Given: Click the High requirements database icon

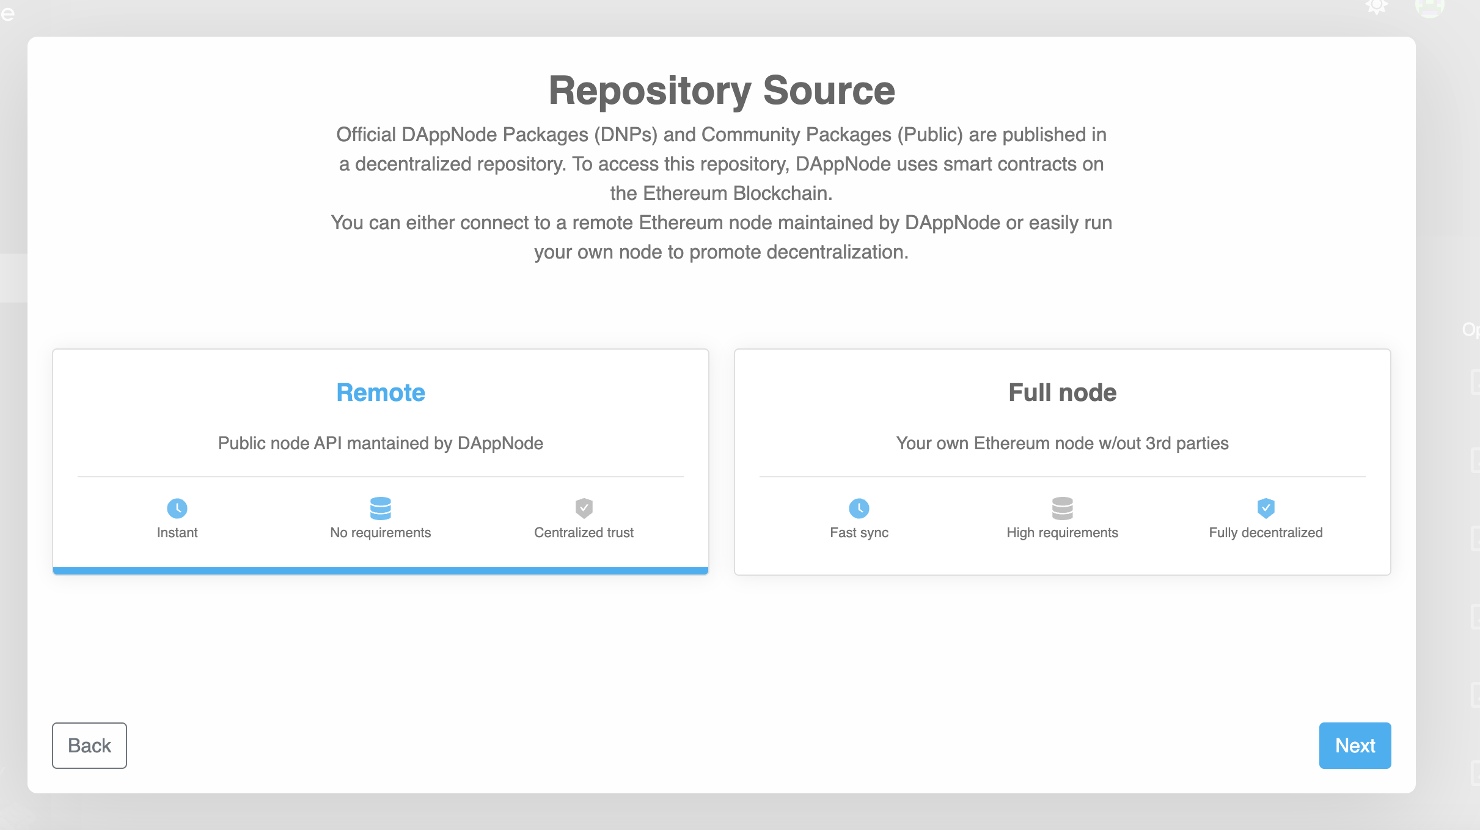Looking at the screenshot, I should 1062,508.
